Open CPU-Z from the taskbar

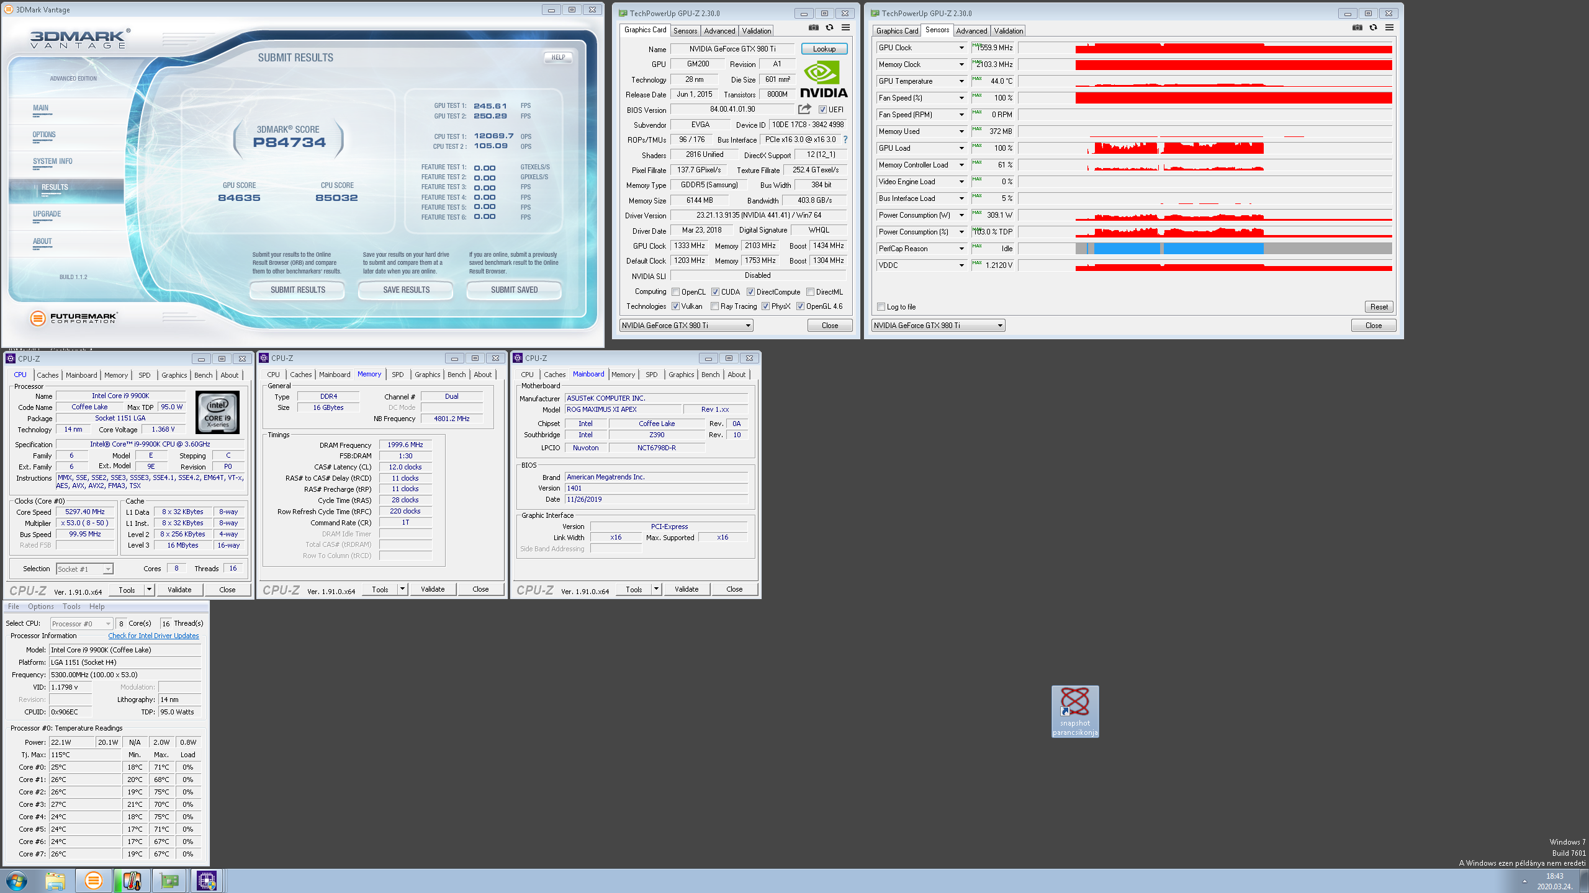[206, 881]
